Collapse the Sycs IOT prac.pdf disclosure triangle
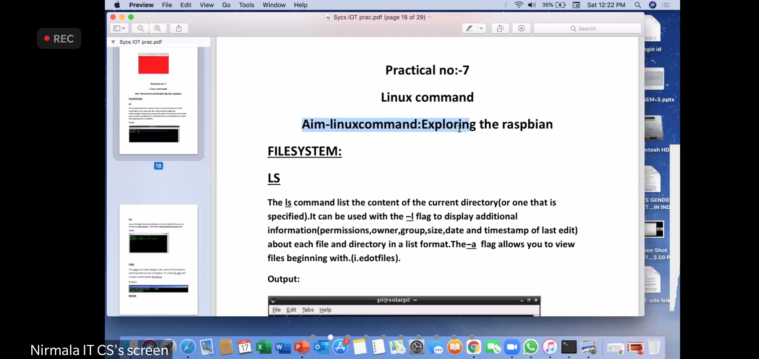Image resolution: width=759 pixels, height=359 pixels. click(x=113, y=42)
